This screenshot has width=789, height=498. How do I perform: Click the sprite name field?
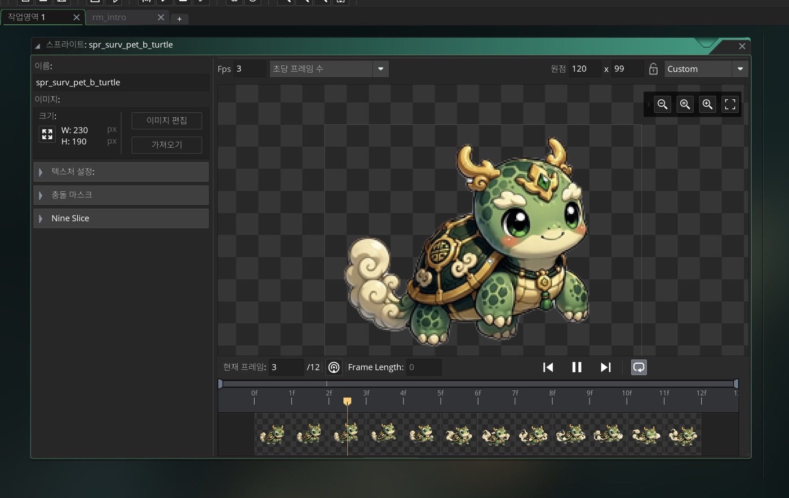click(121, 82)
